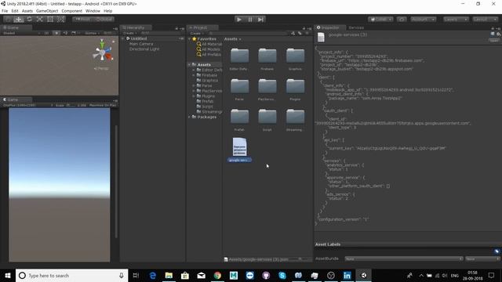Toggle scene audio button
Viewport: 502px width, 282px height.
tap(65, 33)
